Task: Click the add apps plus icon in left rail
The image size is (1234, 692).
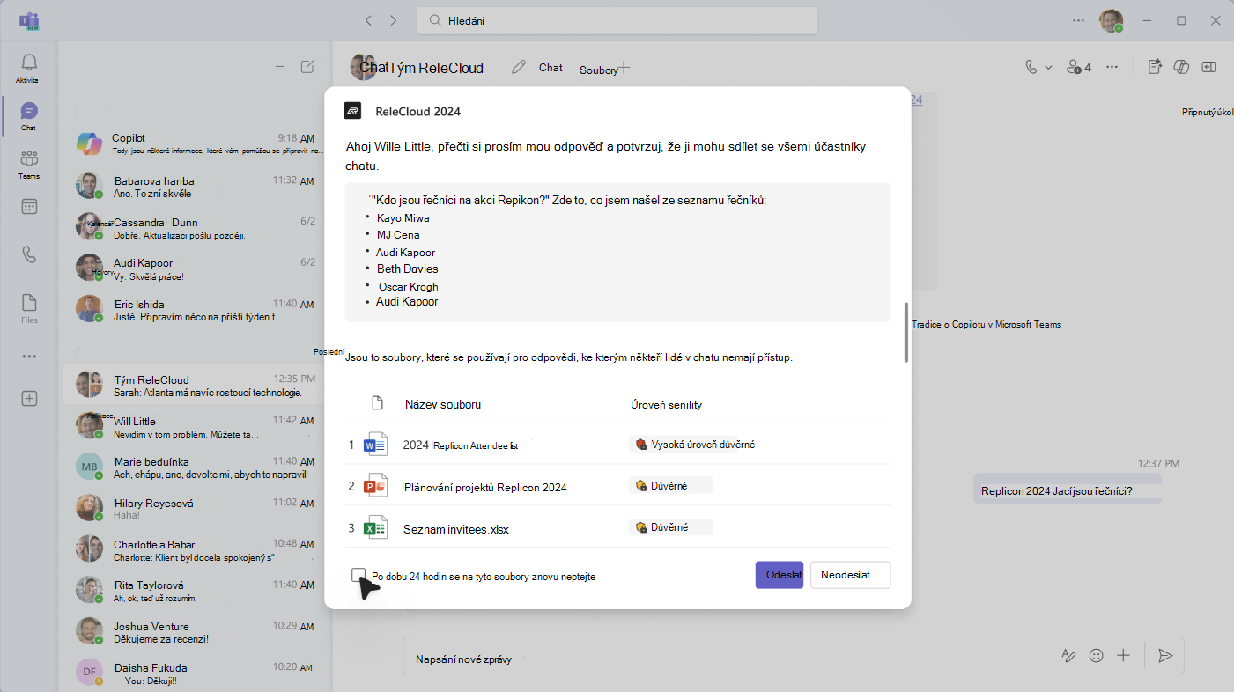Action: pos(29,399)
